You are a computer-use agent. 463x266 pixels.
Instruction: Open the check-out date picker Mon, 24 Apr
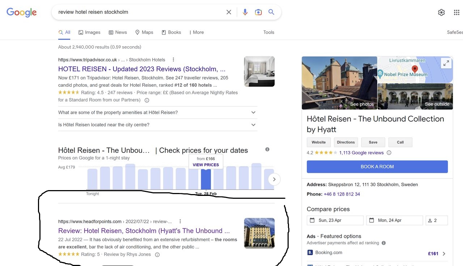[x=395, y=220]
